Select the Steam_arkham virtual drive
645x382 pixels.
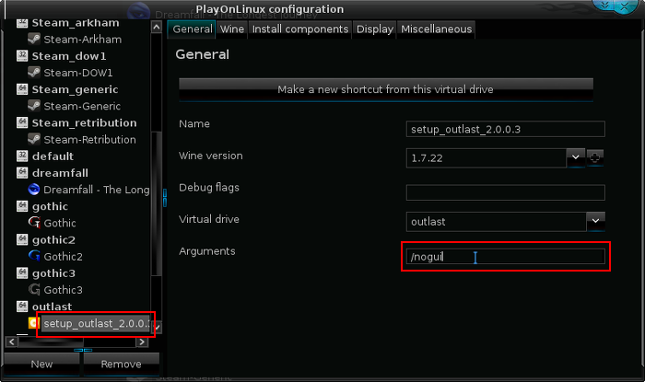[76, 23]
